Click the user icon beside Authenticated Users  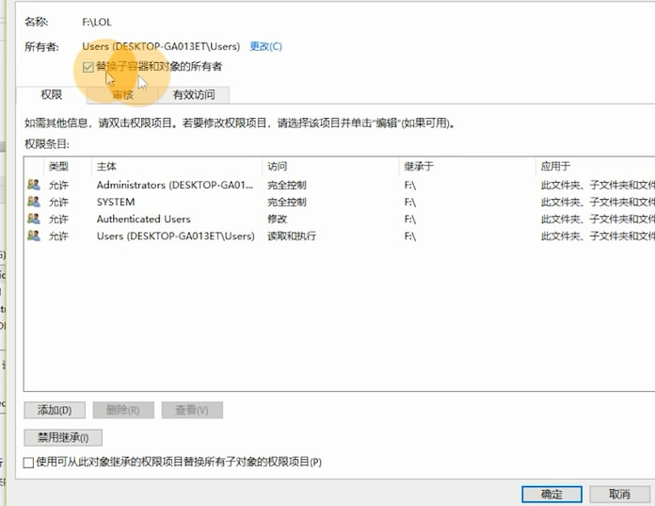pyautogui.click(x=34, y=219)
